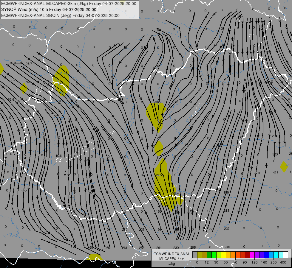Image resolution: width=292 pixels, height=268 pixels.
Task: Click the 12 tick label on legend
Action: coord(206,262)
